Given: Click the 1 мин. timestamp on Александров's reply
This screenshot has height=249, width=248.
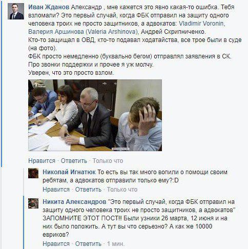Looking at the screenshot, I should (116, 244).
